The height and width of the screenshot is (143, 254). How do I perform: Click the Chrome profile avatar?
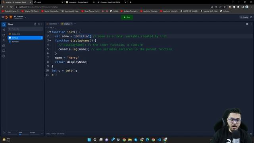pos(247,7)
